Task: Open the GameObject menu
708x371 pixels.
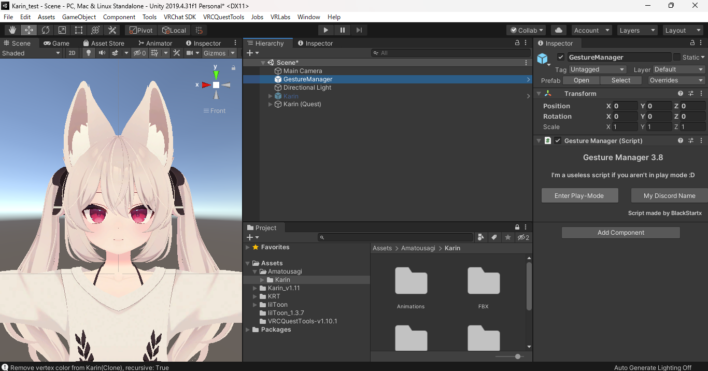Action: [79, 17]
